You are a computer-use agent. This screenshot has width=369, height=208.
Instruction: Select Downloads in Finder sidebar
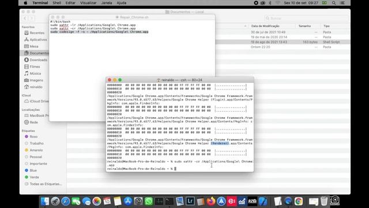[36, 60]
